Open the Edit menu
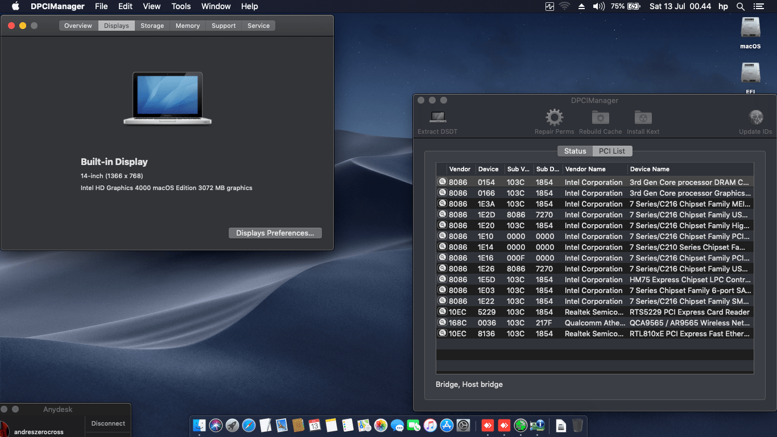 click(125, 6)
